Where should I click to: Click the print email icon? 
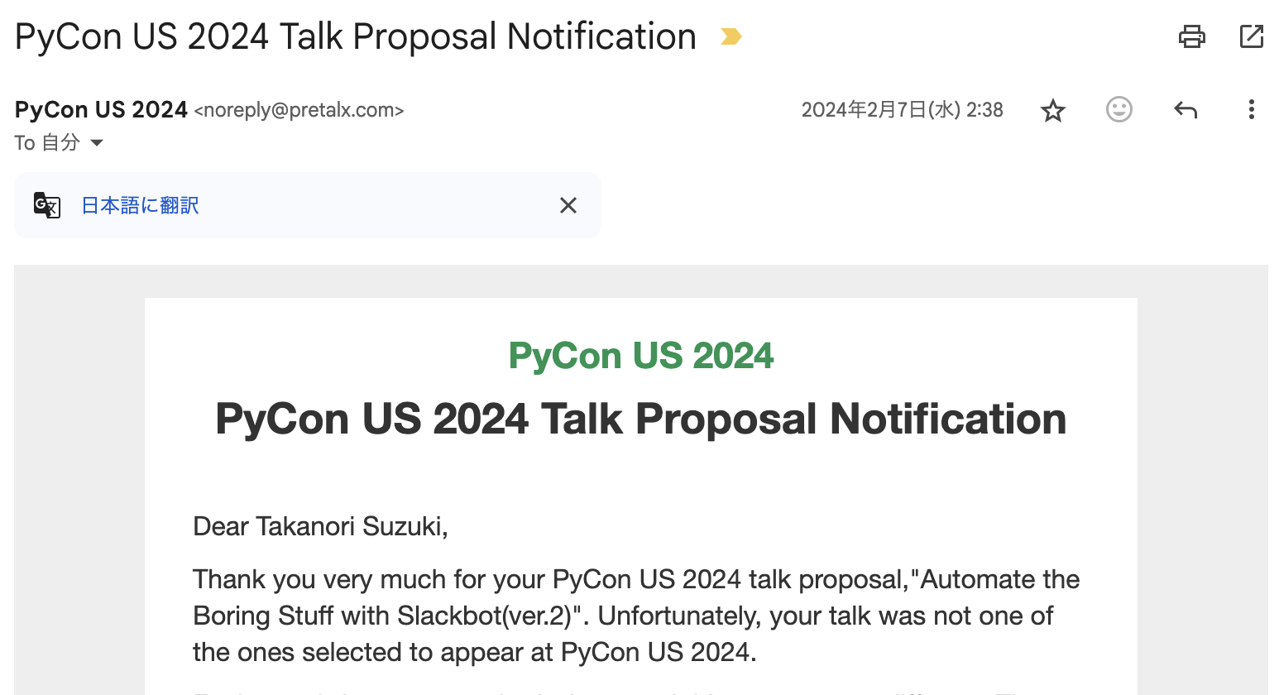[1191, 36]
